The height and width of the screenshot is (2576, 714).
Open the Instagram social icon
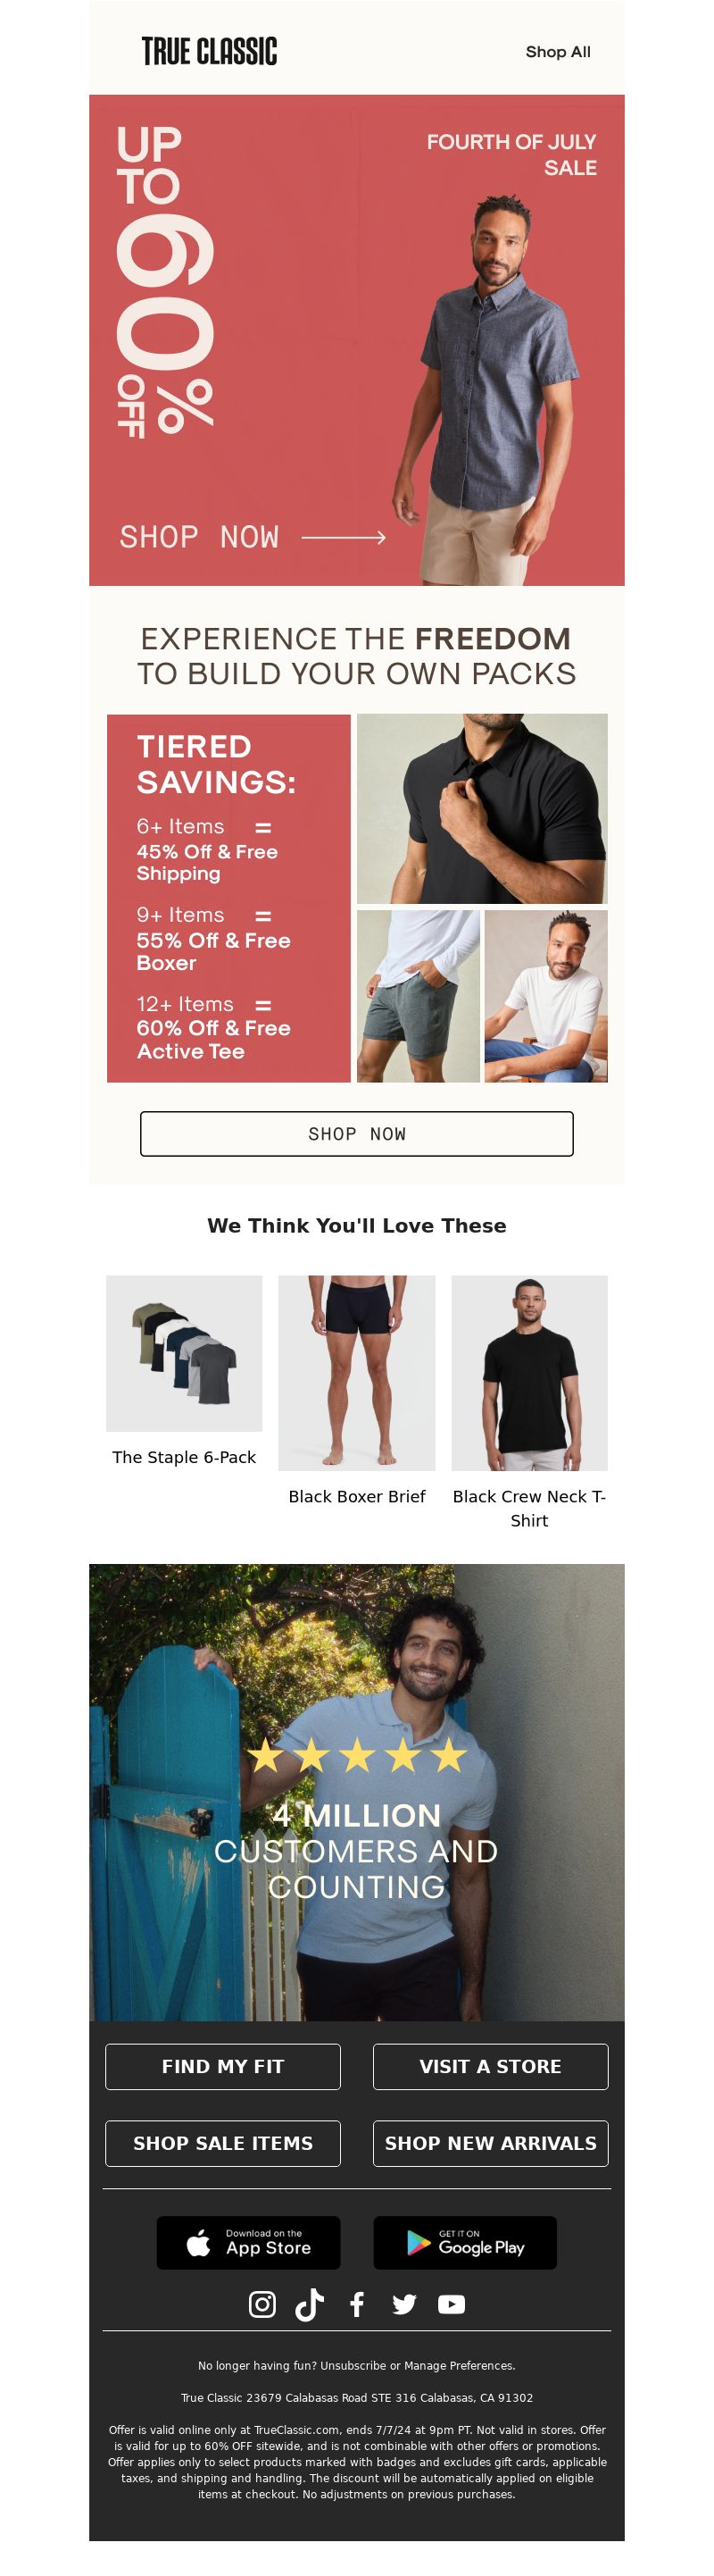(262, 2305)
